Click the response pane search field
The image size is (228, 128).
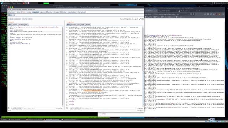coord(108,108)
